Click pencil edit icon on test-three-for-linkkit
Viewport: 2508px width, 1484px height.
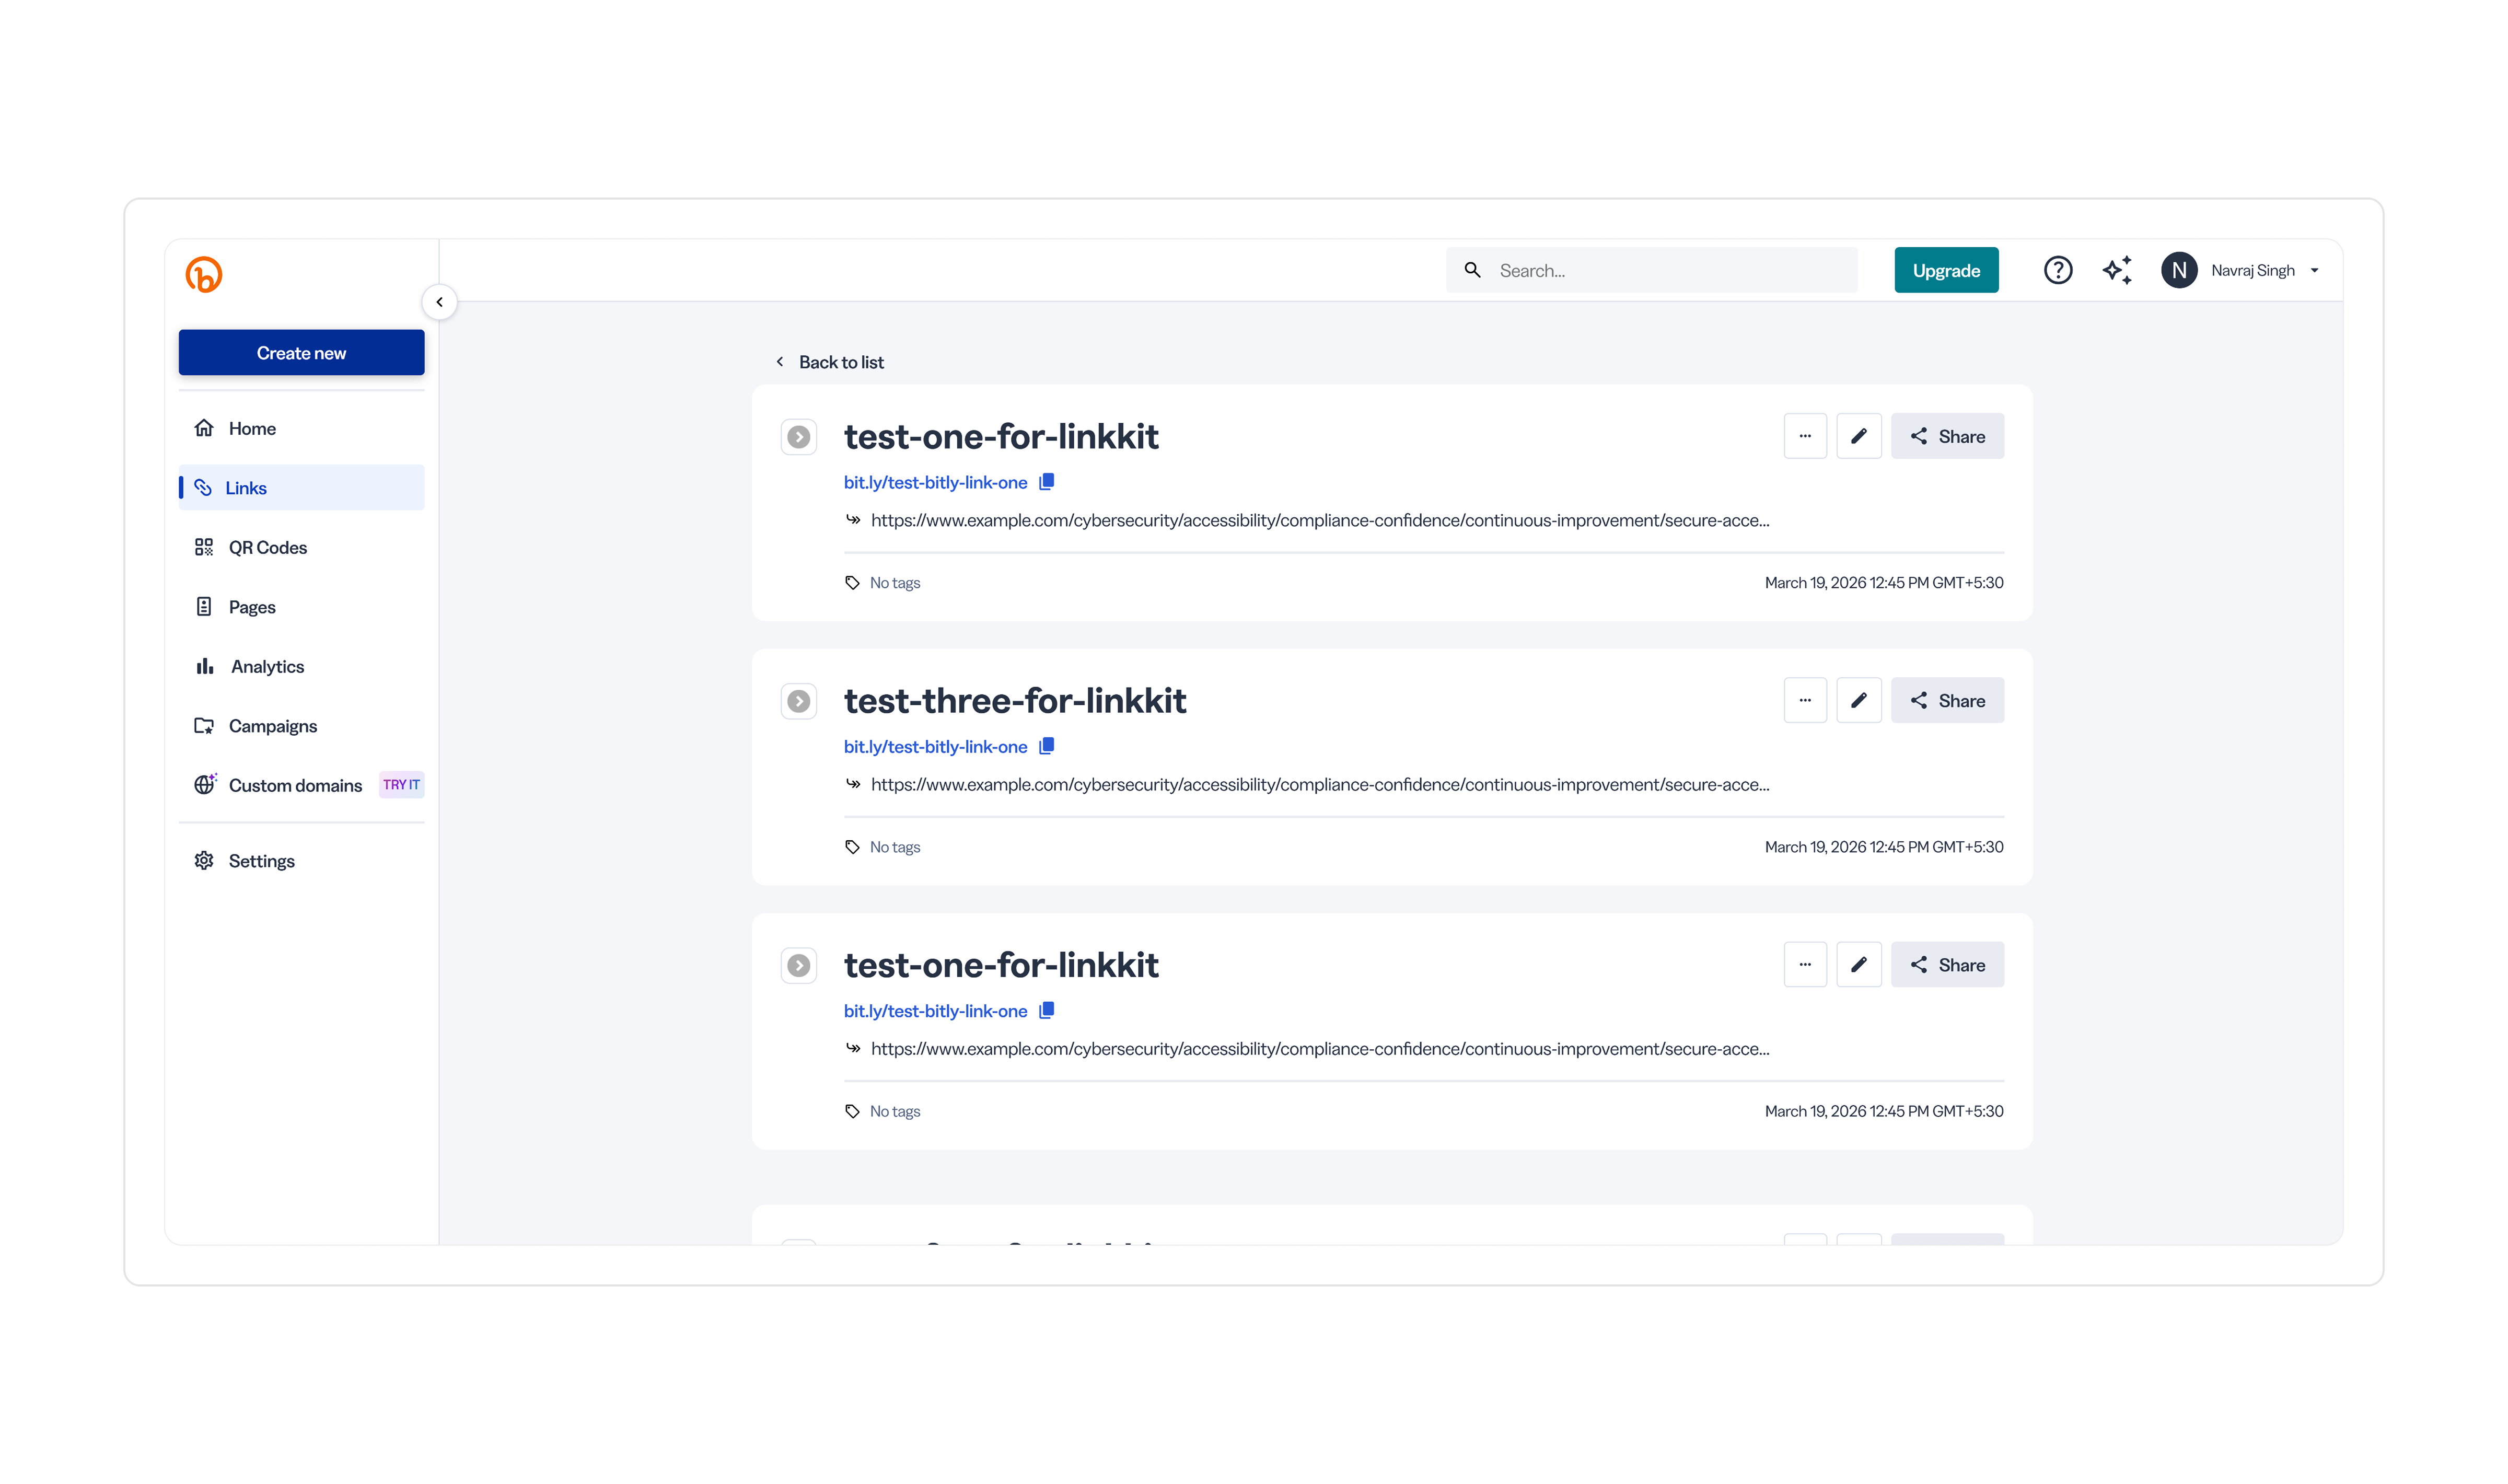[x=1858, y=700]
